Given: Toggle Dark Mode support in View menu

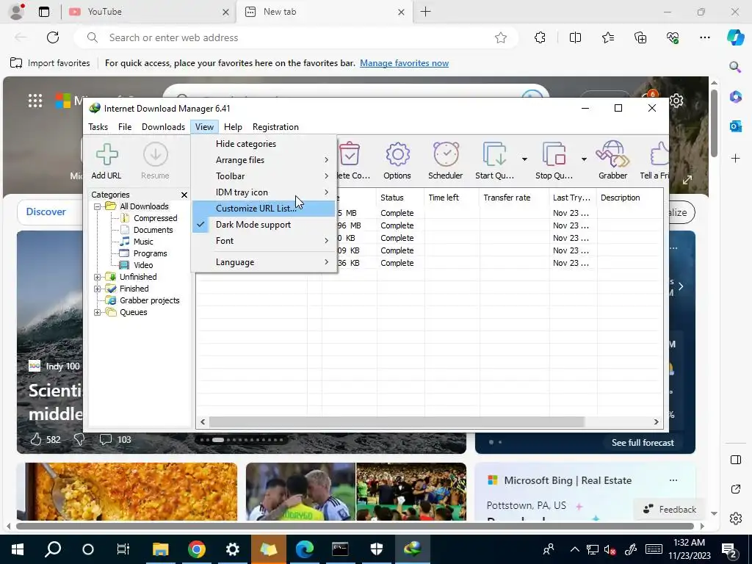Looking at the screenshot, I should (x=264, y=225).
